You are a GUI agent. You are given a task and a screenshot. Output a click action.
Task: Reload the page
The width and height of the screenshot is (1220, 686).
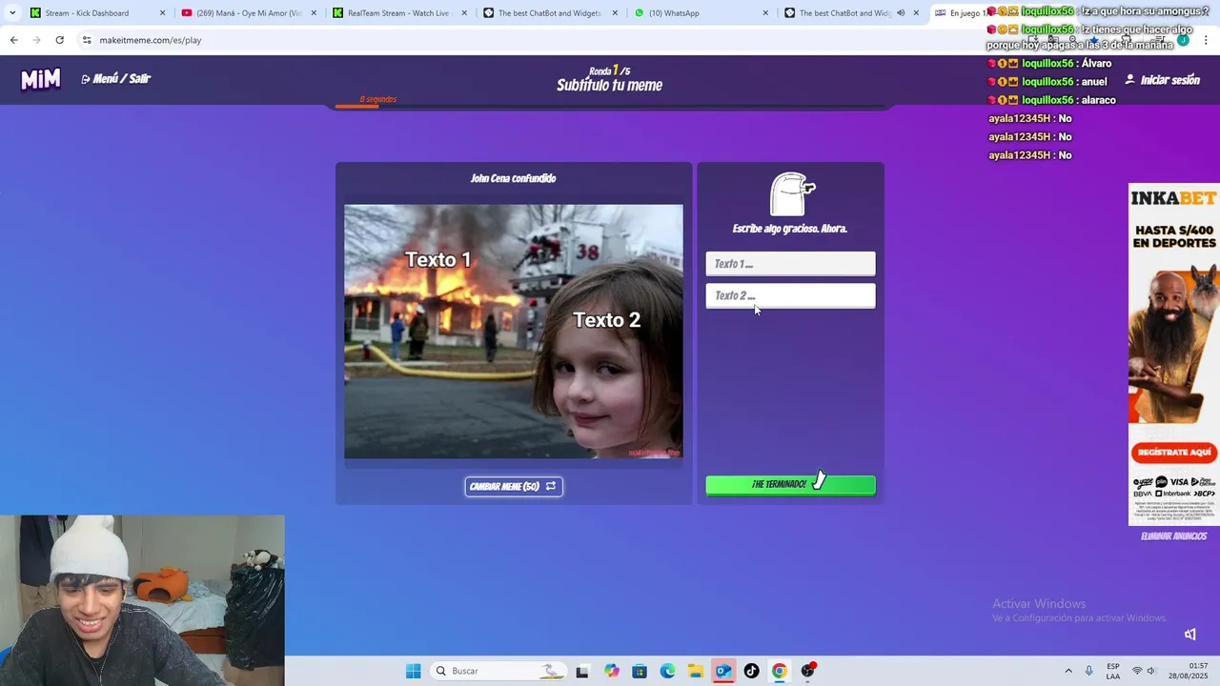coord(59,40)
